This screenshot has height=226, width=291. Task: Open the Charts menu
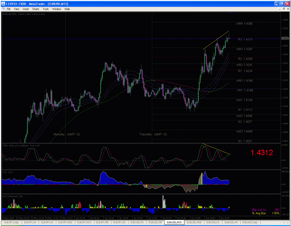click(x=36, y=9)
